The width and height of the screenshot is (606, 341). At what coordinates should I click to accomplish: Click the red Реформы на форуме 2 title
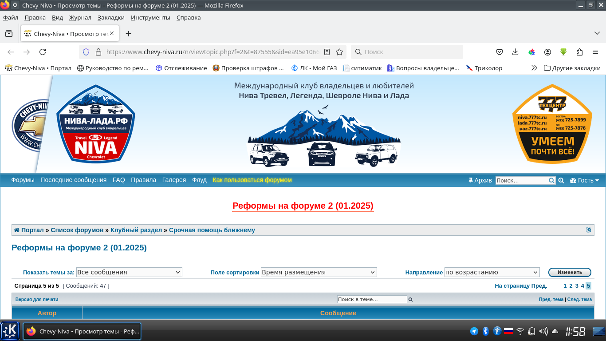pyautogui.click(x=303, y=206)
